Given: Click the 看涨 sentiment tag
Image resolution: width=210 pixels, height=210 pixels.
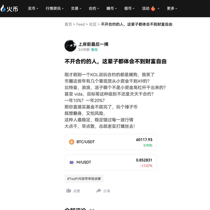Looking at the screenshot, I should [x=94, y=50].
